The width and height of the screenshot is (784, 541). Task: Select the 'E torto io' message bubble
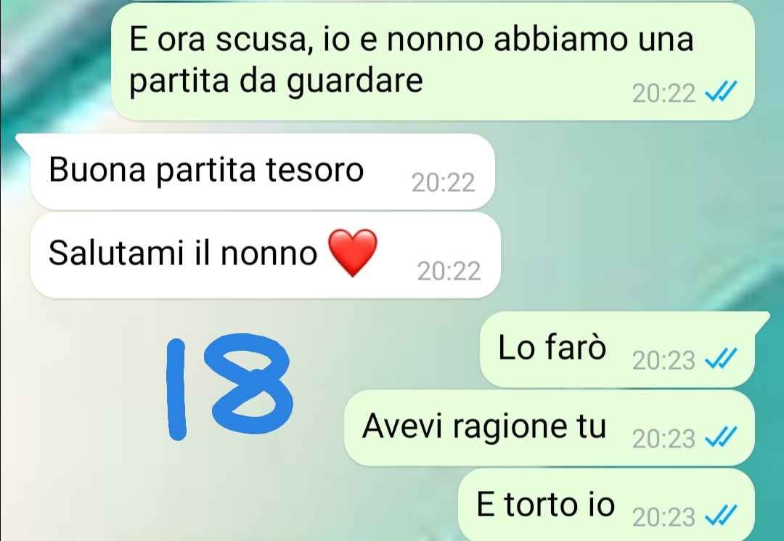tap(606, 505)
